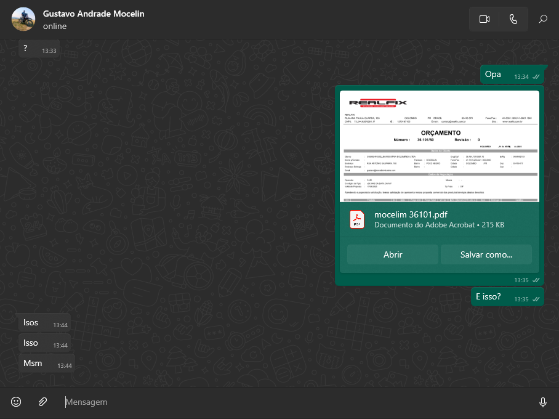
Task: Select the received "Msm" message
Action: click(x=33, y=364)
